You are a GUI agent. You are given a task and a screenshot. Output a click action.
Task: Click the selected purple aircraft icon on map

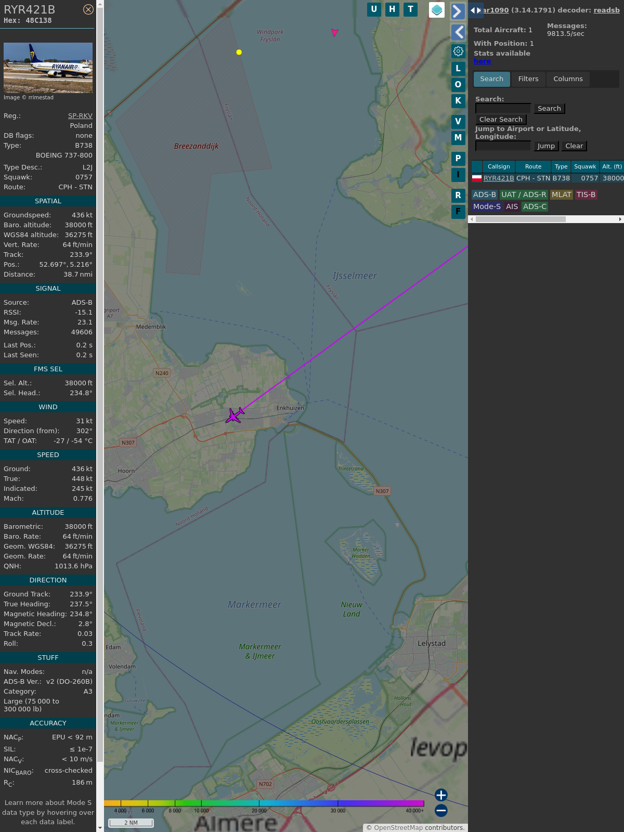coord(235,415)
